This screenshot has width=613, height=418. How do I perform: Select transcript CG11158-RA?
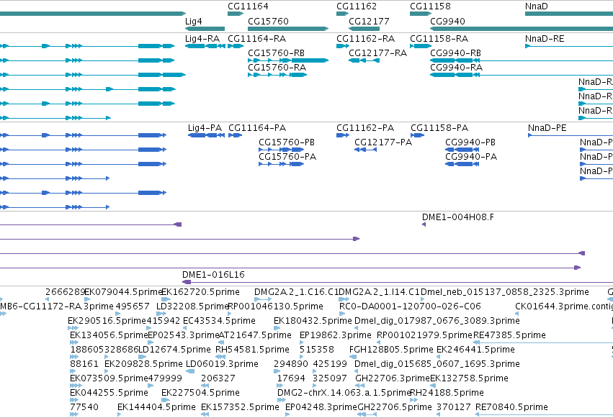pyautogui.click(x=439, y=39)
